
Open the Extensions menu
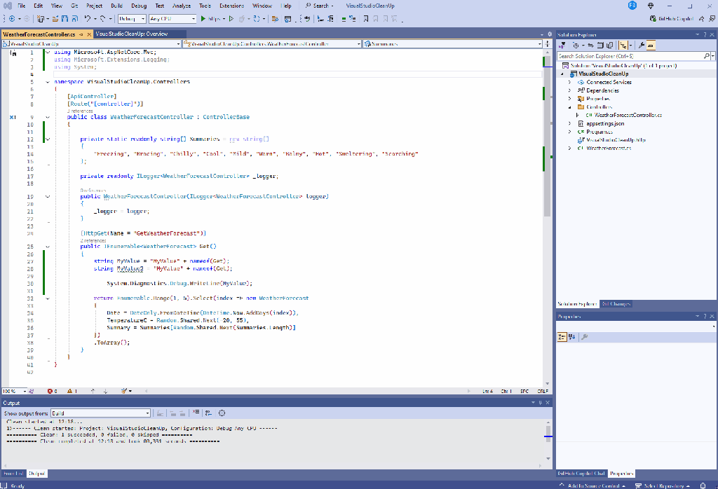pos(231,6)
